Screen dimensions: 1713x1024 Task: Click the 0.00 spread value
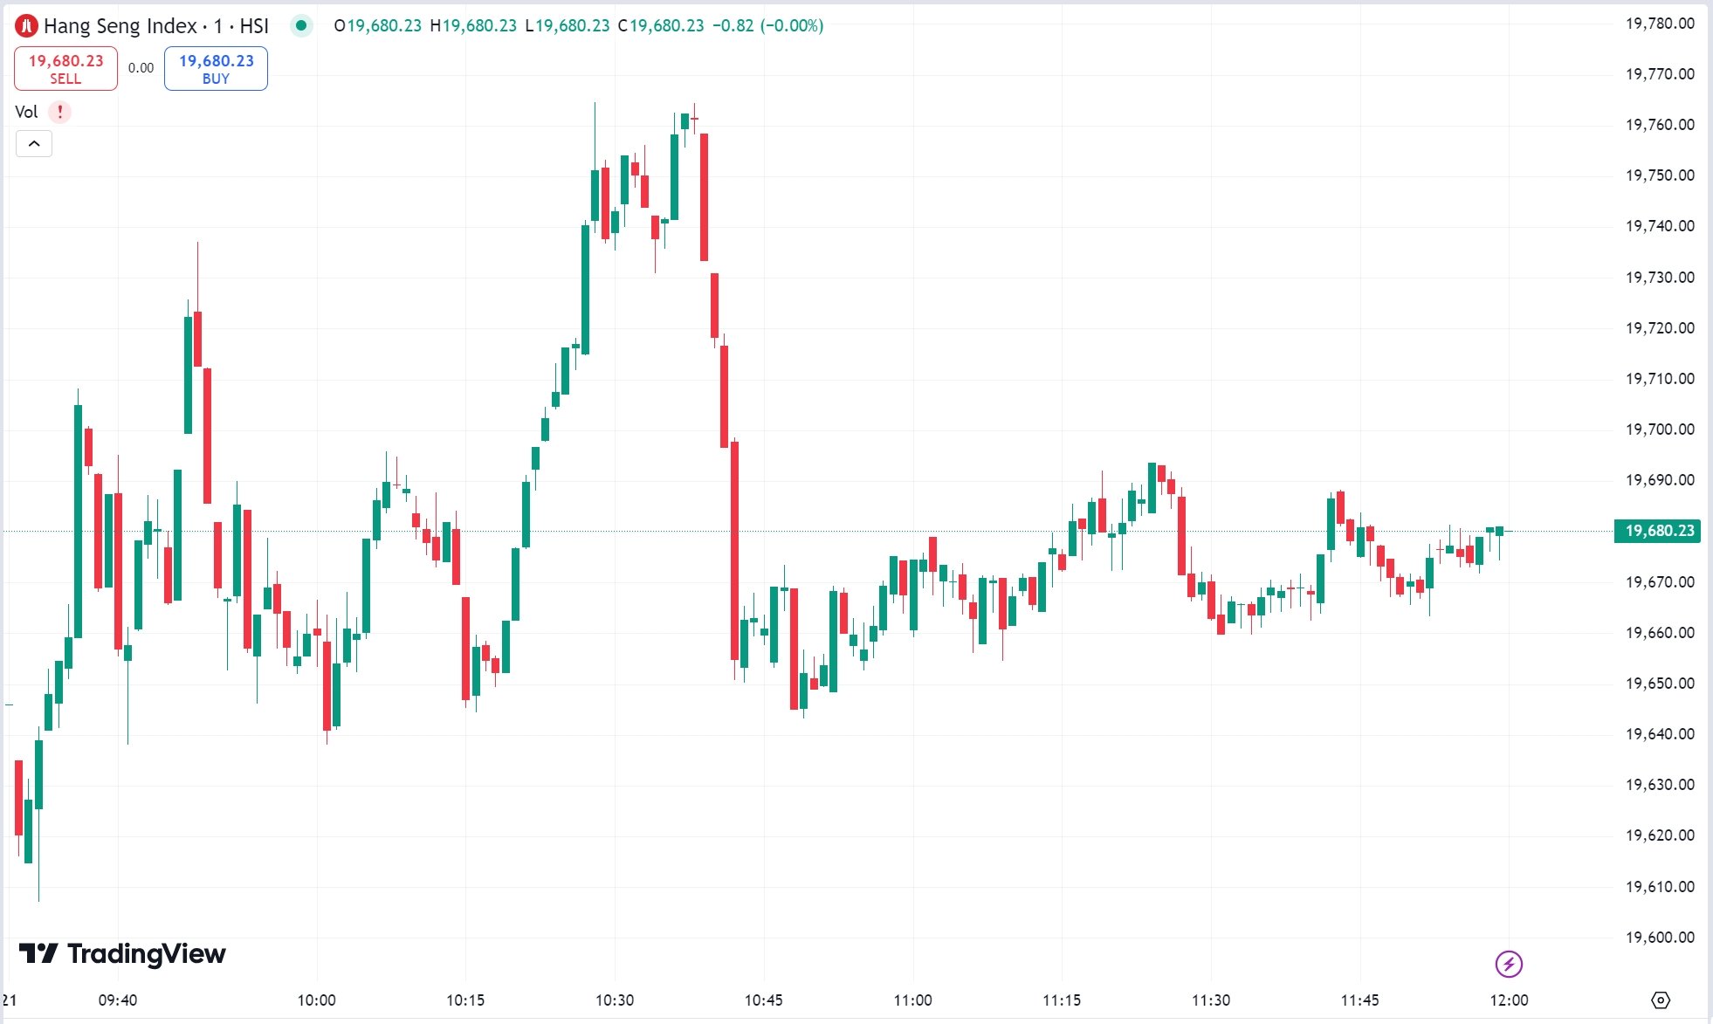pyautogui.click(x=141, y=68)
